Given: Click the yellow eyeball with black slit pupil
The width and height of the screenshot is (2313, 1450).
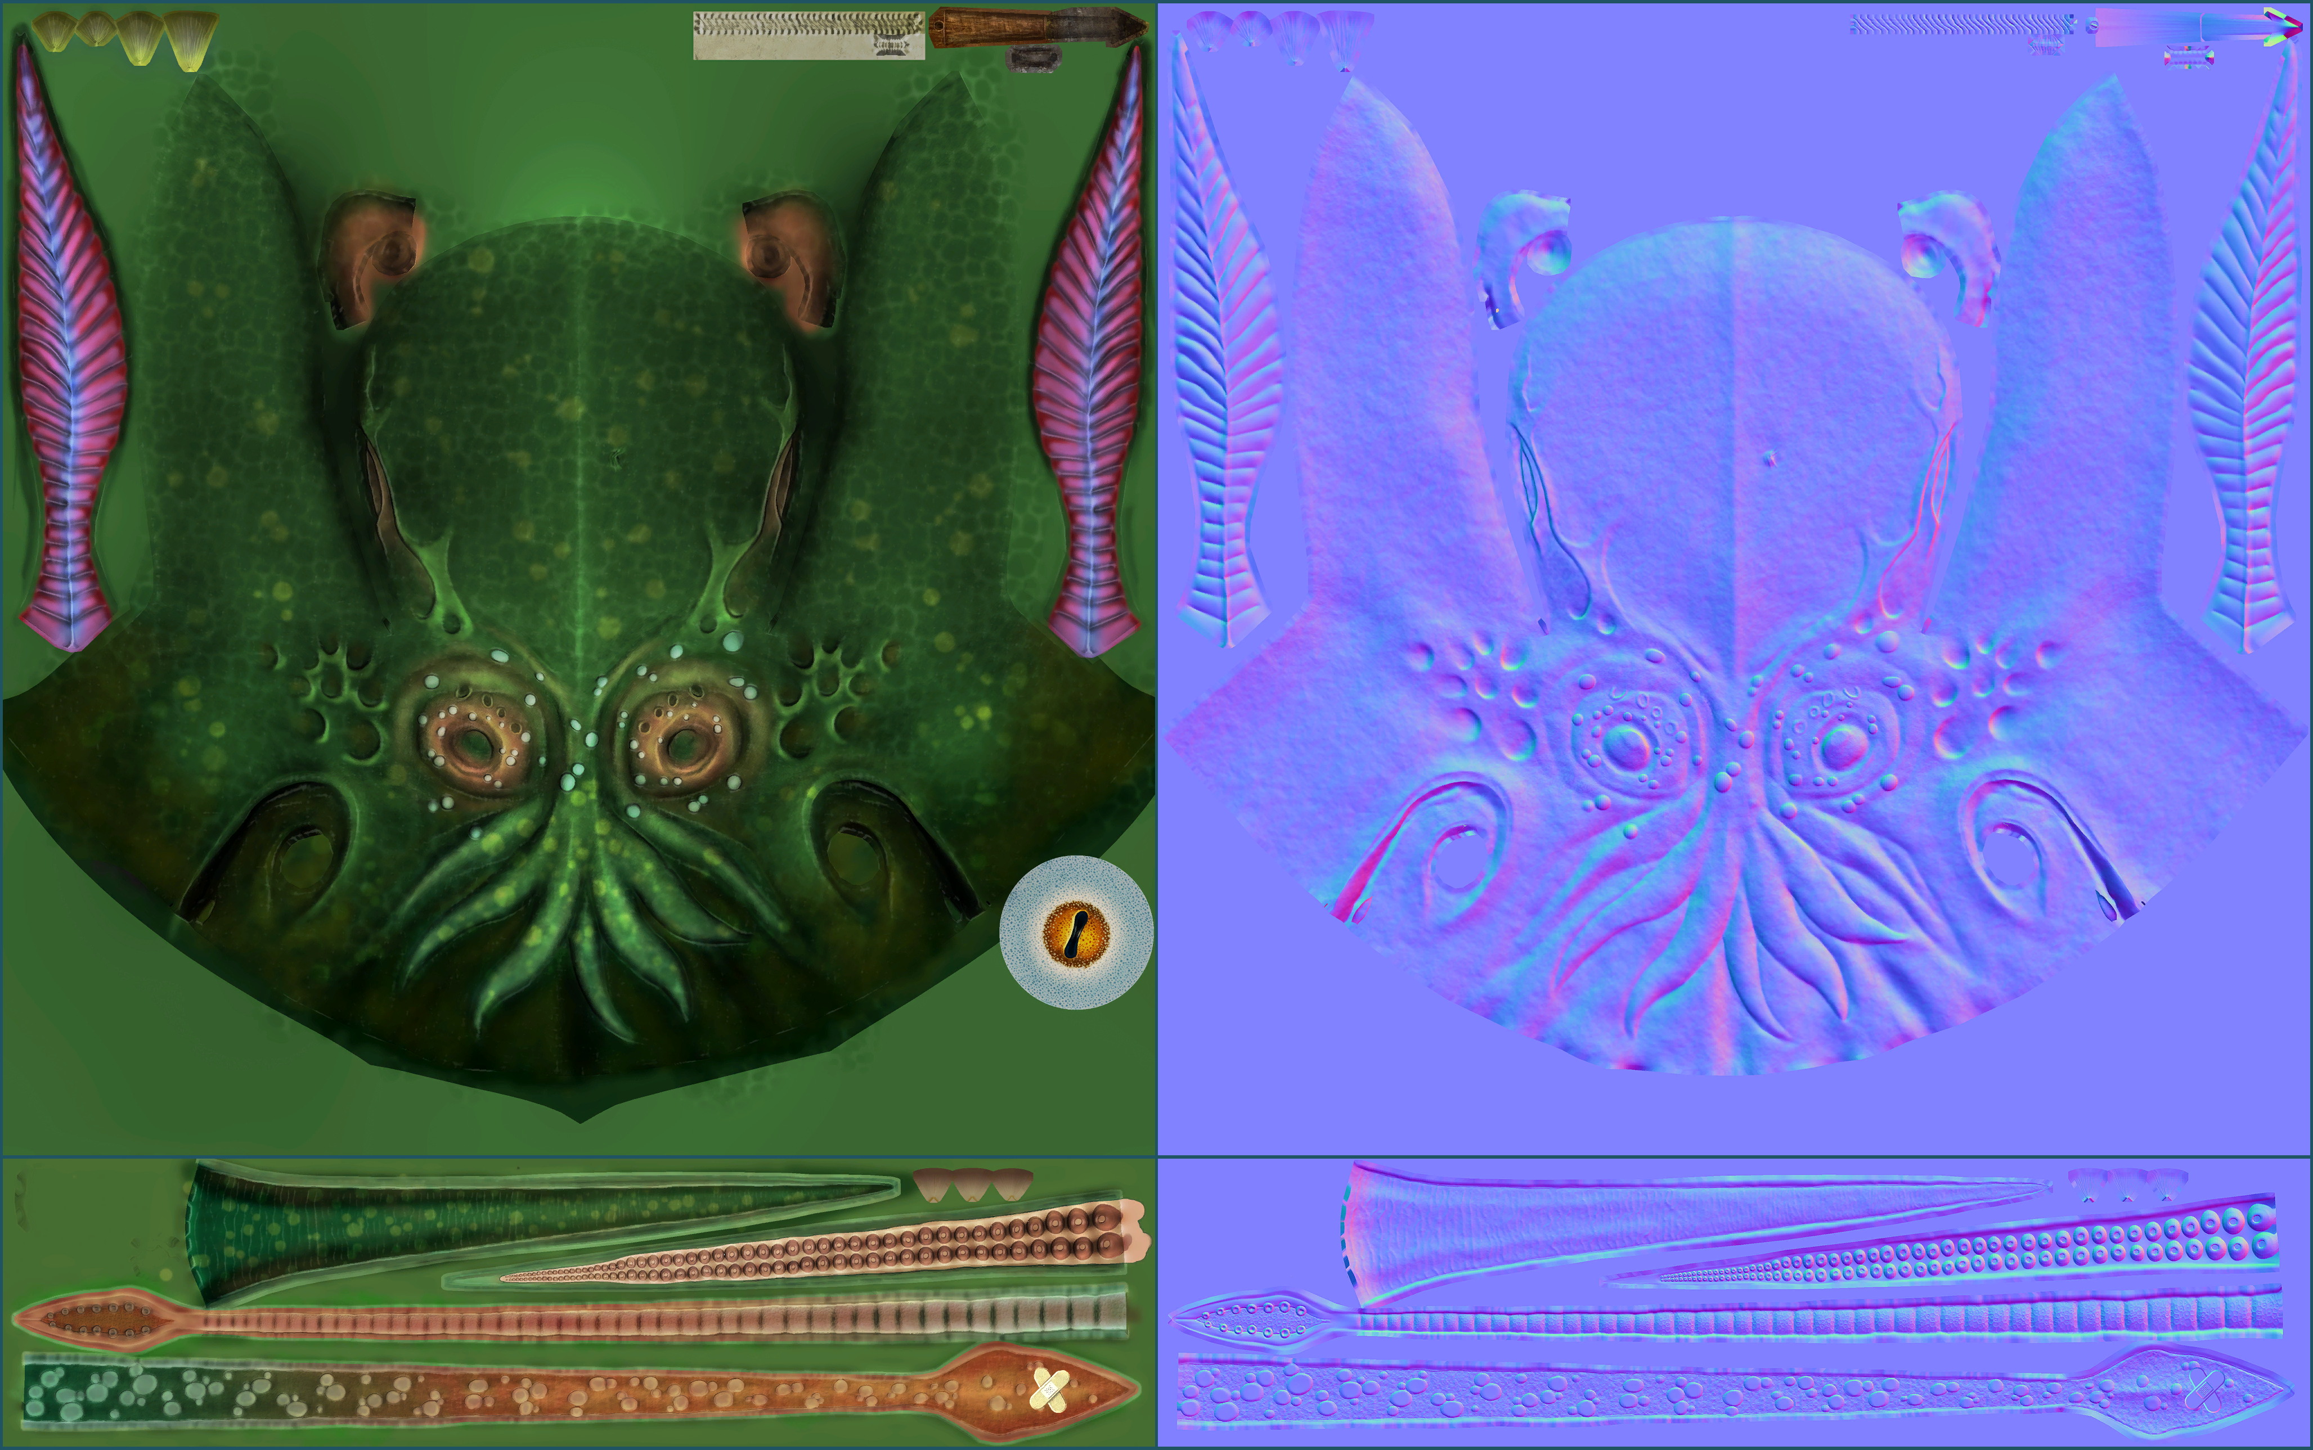Looking at the screenshot, I should pos(1076,931).
